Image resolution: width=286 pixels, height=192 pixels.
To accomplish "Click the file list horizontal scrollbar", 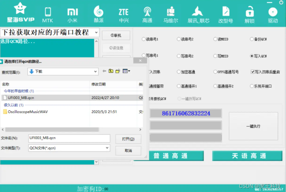I will click(52, 129).
